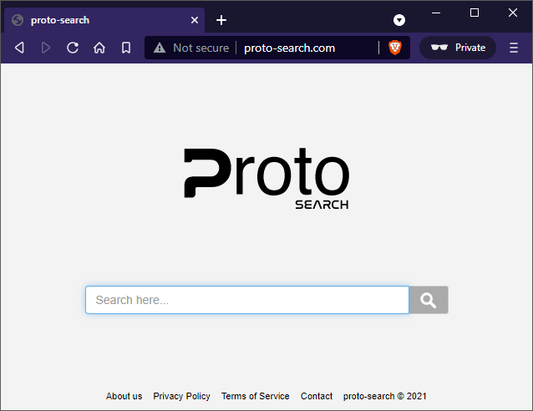Screen dimensions: 533x411
Task: Click the back navigation arrow
Action: 19,48
